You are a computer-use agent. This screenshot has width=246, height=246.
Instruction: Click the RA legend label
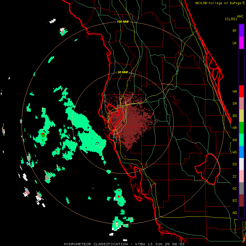click(235, 140)
